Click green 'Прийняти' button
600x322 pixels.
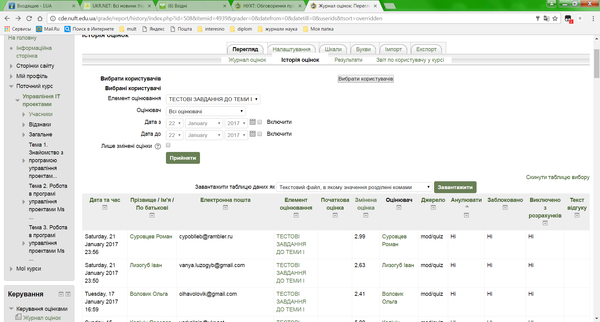[x=183, y=158]
